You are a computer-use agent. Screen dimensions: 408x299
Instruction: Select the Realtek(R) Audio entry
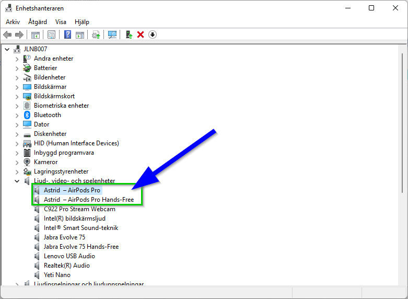coord(67,266)
